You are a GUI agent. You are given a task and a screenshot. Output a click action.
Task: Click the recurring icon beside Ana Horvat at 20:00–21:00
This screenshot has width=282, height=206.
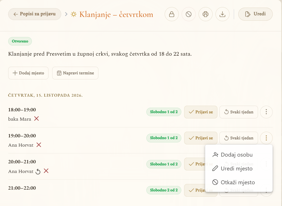[x=38, y=172]
